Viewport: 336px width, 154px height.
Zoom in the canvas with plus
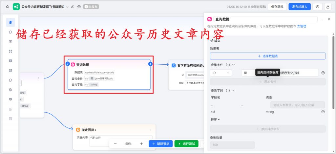coord(141,144)
